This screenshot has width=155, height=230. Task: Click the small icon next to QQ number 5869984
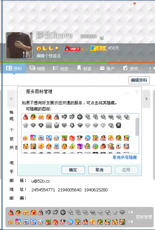(x=102, y=38)
